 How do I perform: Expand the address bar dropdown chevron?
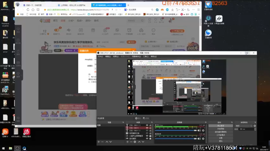click(x=120, y=10)
